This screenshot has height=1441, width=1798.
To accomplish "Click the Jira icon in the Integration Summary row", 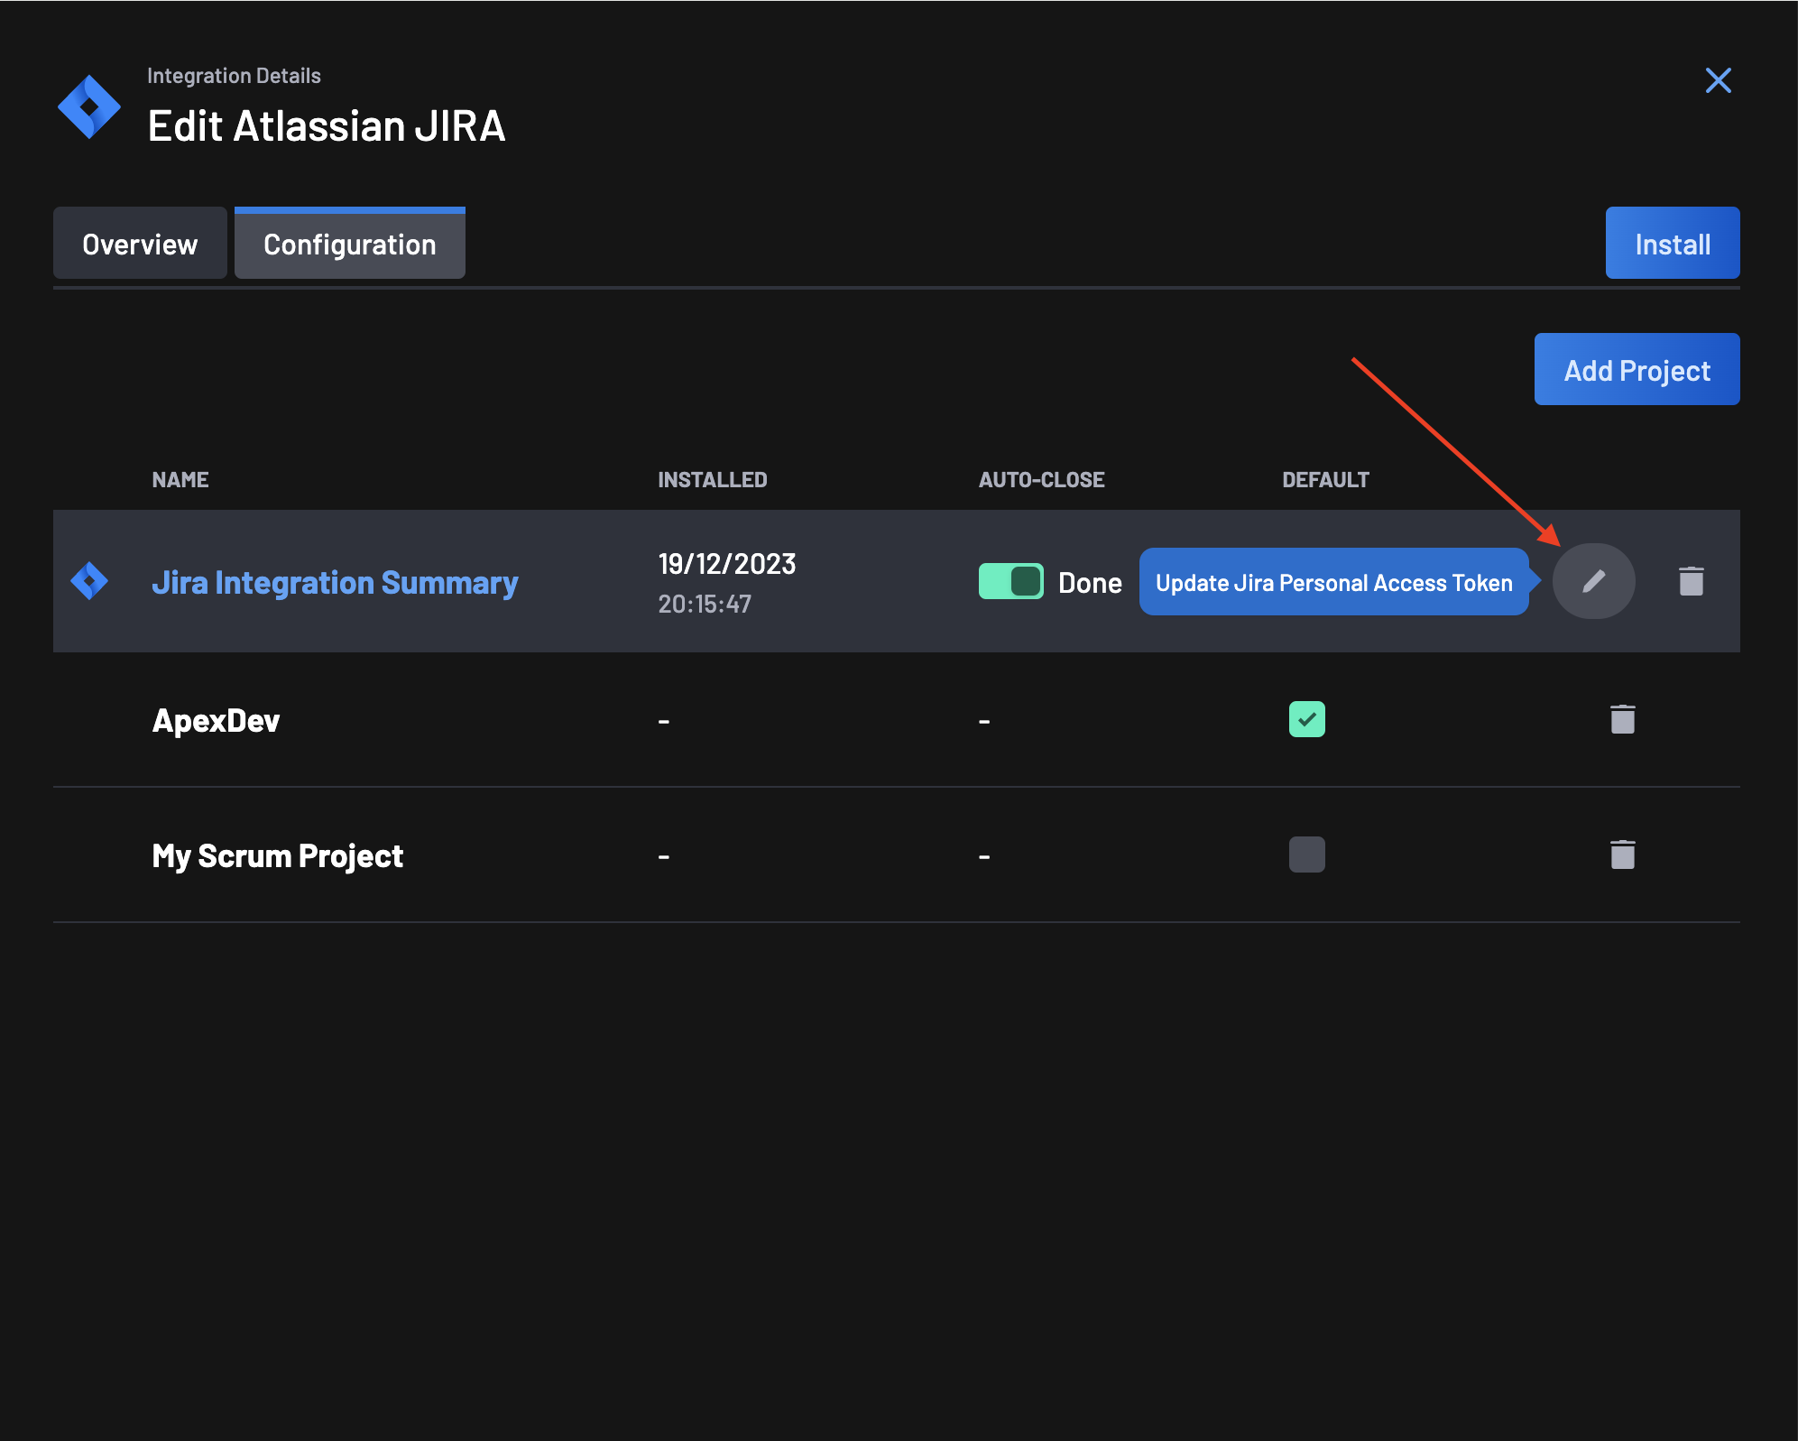I will [89, 581].
